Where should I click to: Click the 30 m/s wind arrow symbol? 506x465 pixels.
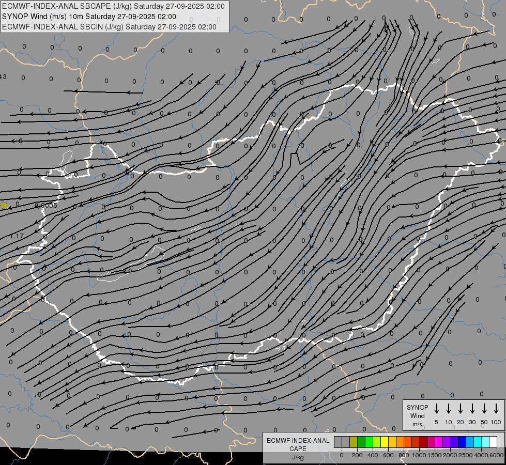[472, 409]
